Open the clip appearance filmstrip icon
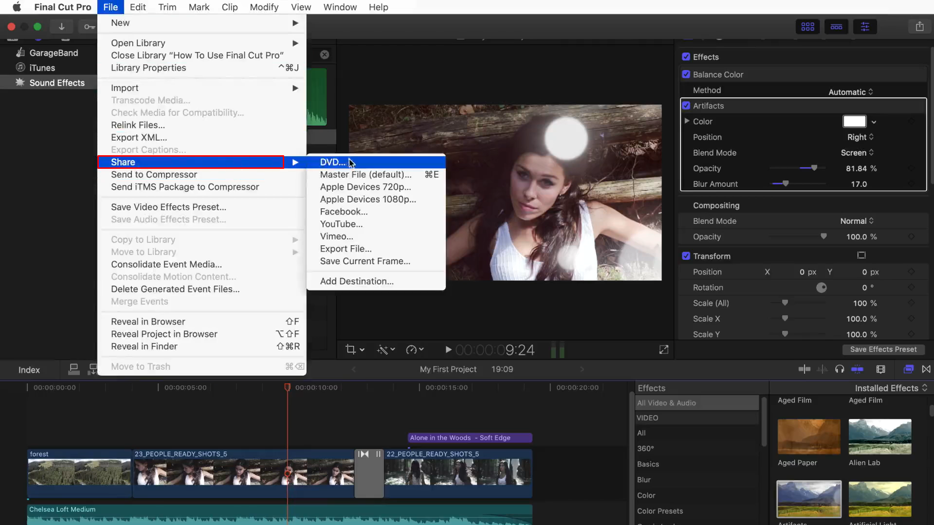934x525 pixels. (x=881, y=369)
